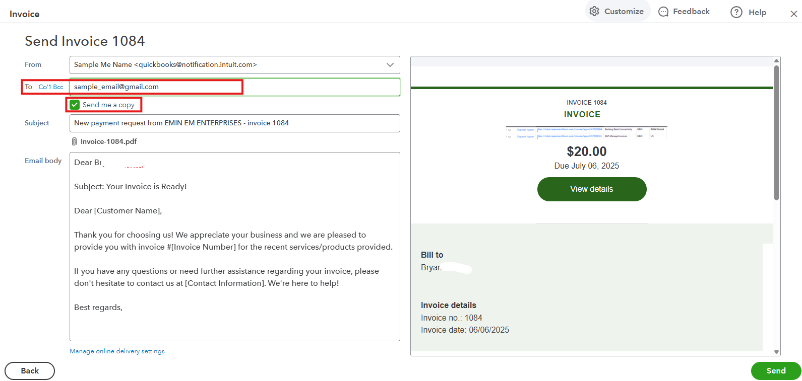
Task: Open the Invoice-1084.pdf attachment
Action: coord(108,141)
